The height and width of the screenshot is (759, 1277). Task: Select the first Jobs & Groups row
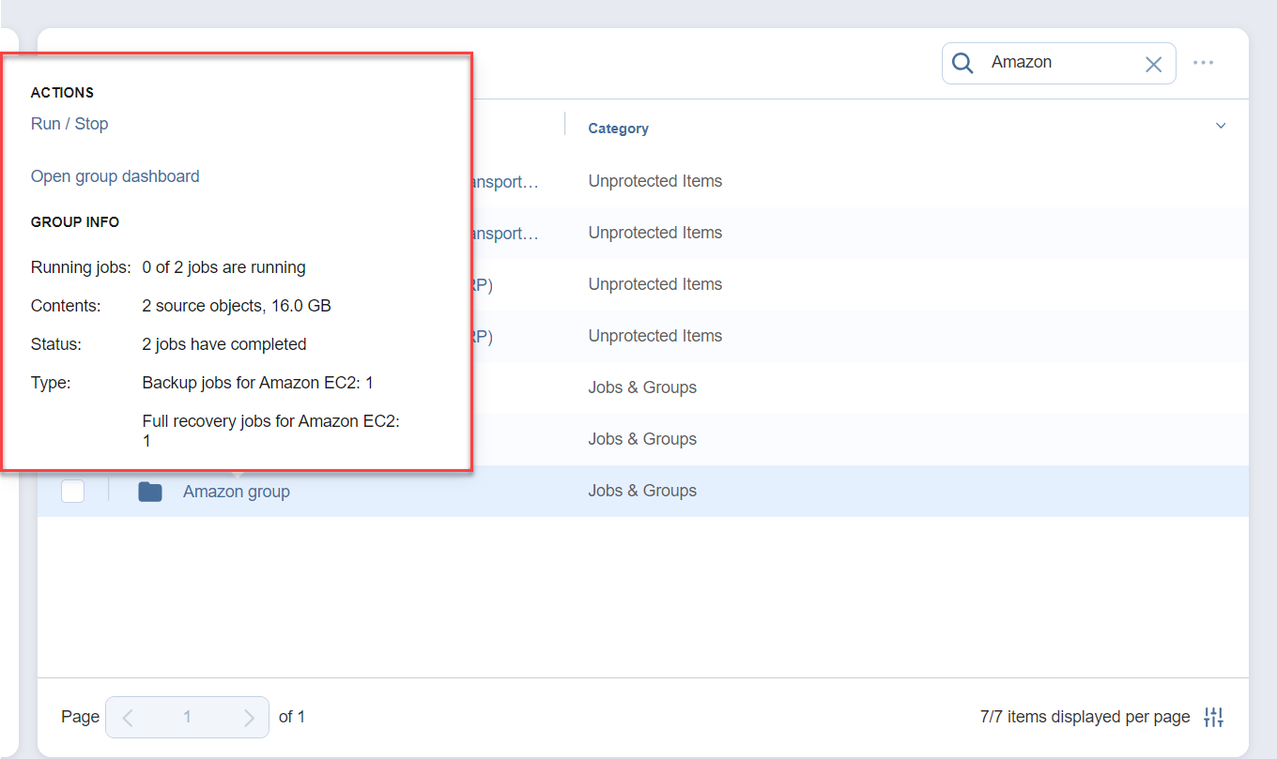[642, 387]
